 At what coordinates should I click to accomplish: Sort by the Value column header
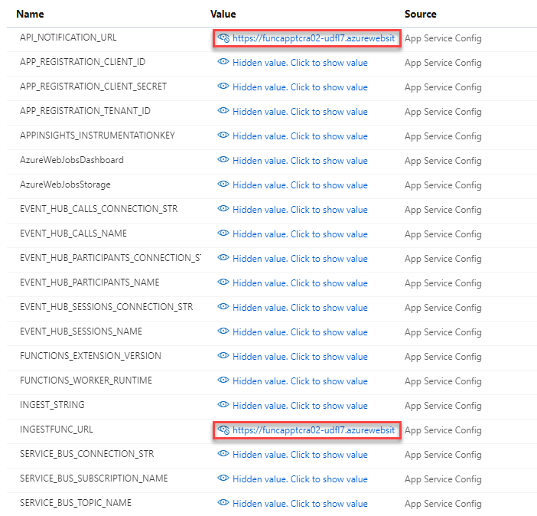pyautogui.click(x=223, y=14)
